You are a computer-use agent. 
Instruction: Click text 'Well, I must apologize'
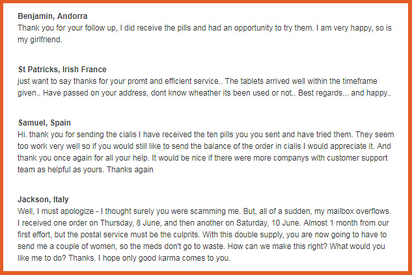click(x=55, y=211)
